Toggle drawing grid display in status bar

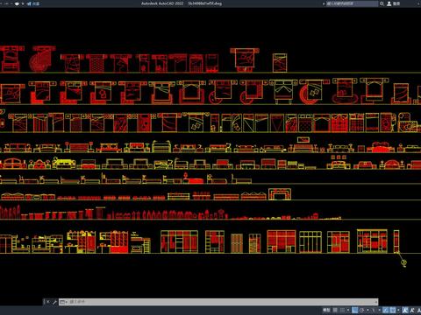point(335,310)
